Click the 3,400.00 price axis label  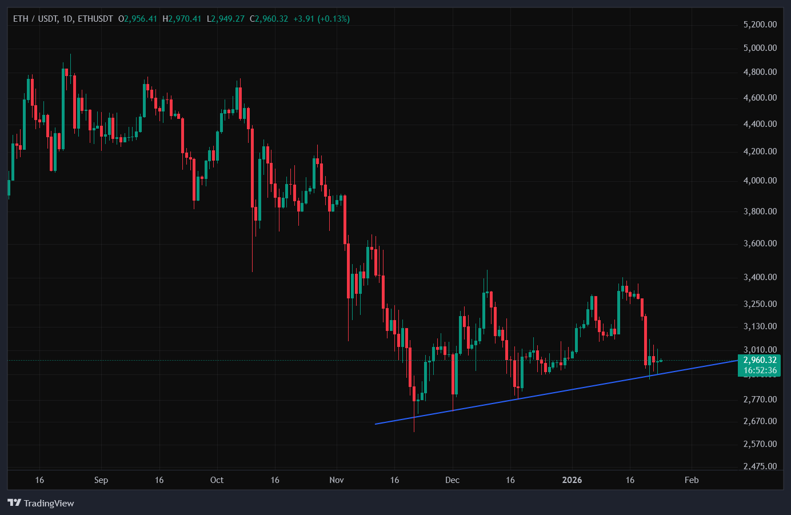click(x=758, y=276)
